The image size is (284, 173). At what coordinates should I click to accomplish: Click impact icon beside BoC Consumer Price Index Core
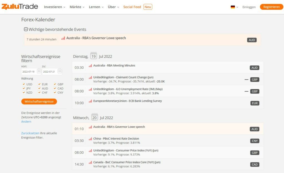tap(90, 162)
